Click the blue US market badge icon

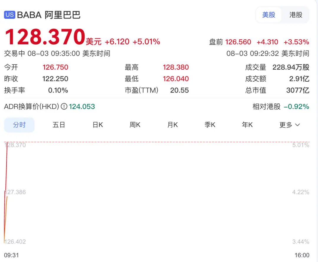(9, 15)
